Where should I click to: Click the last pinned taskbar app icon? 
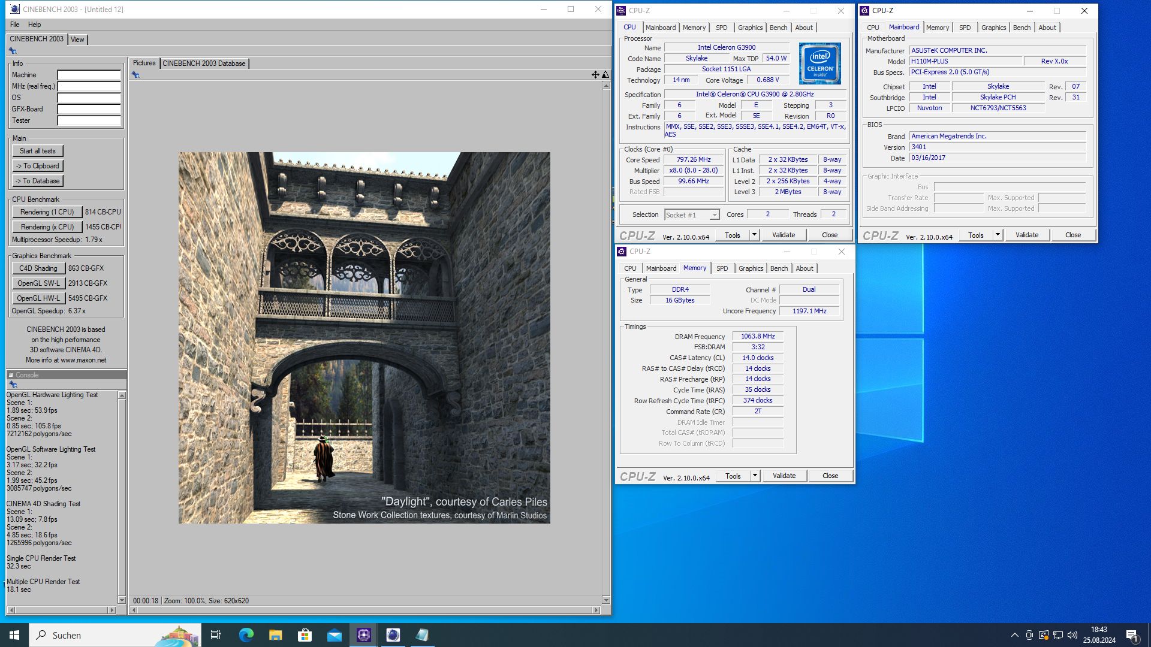coord(422,635)
